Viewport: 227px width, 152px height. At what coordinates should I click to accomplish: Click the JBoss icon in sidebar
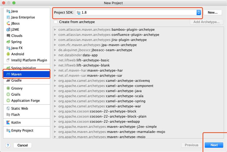(x=8, y=24)
